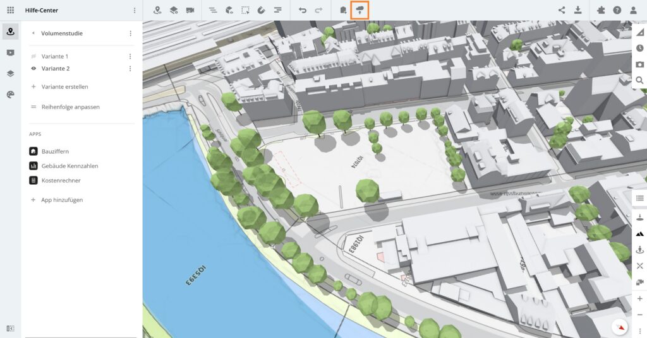The height and width of the screenshot is (338, 647).
Task: Open the share icon in top bar
Action: click(x=562, y=10)
